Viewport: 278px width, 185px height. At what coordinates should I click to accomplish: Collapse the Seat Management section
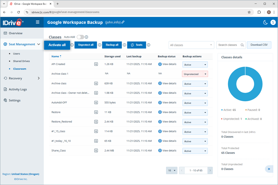point(39,44)
